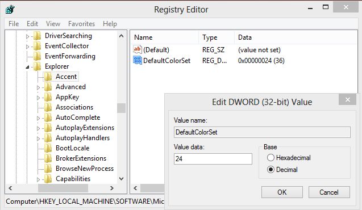This screenshot has height=210, width=362.
Task: Open the Edit menu
Action: coord(32,24)
